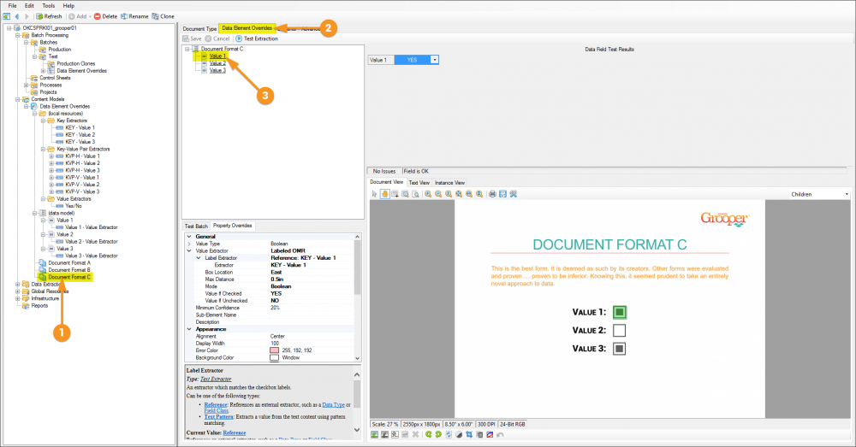Screen dimensions: 856x447
Task: Open the Help menu
Action: 68,5
